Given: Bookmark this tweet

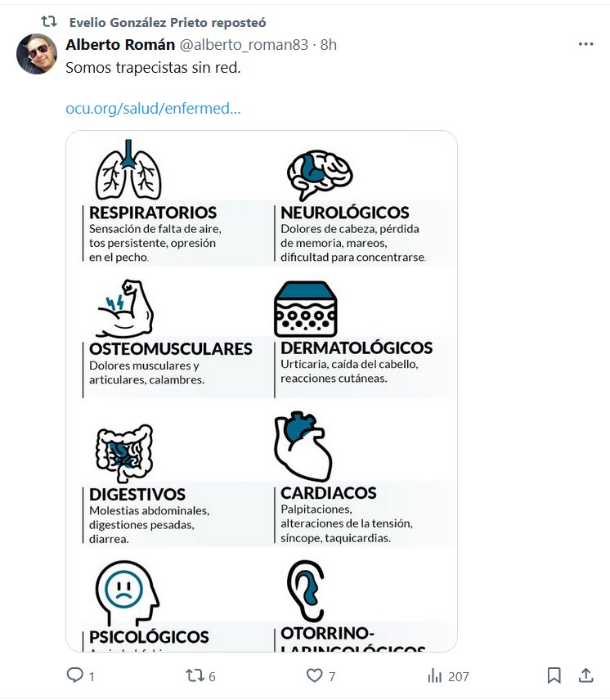Looking at the screenshot, I should (x=554, y=675).
